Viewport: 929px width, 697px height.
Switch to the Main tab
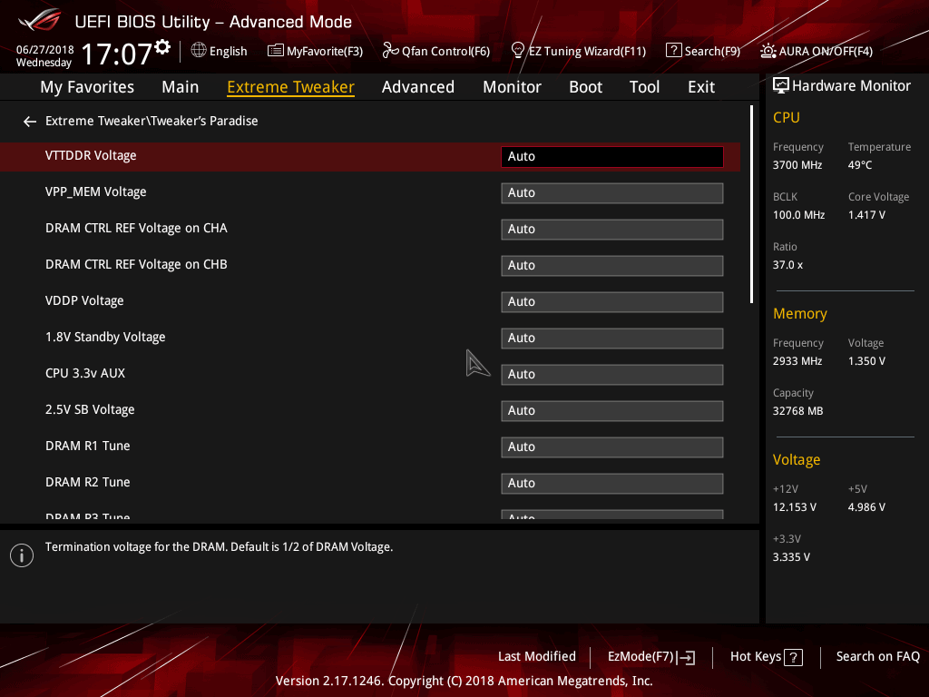click(181, 87)
